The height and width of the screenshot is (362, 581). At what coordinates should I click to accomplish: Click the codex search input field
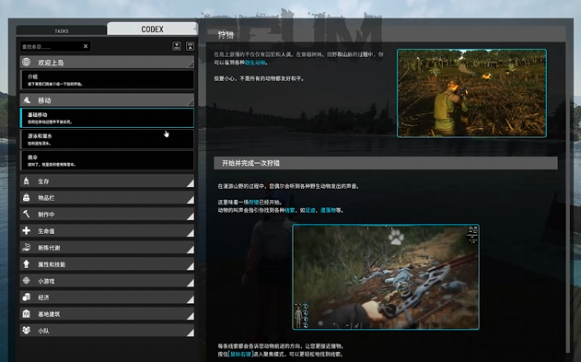[52, 47]
